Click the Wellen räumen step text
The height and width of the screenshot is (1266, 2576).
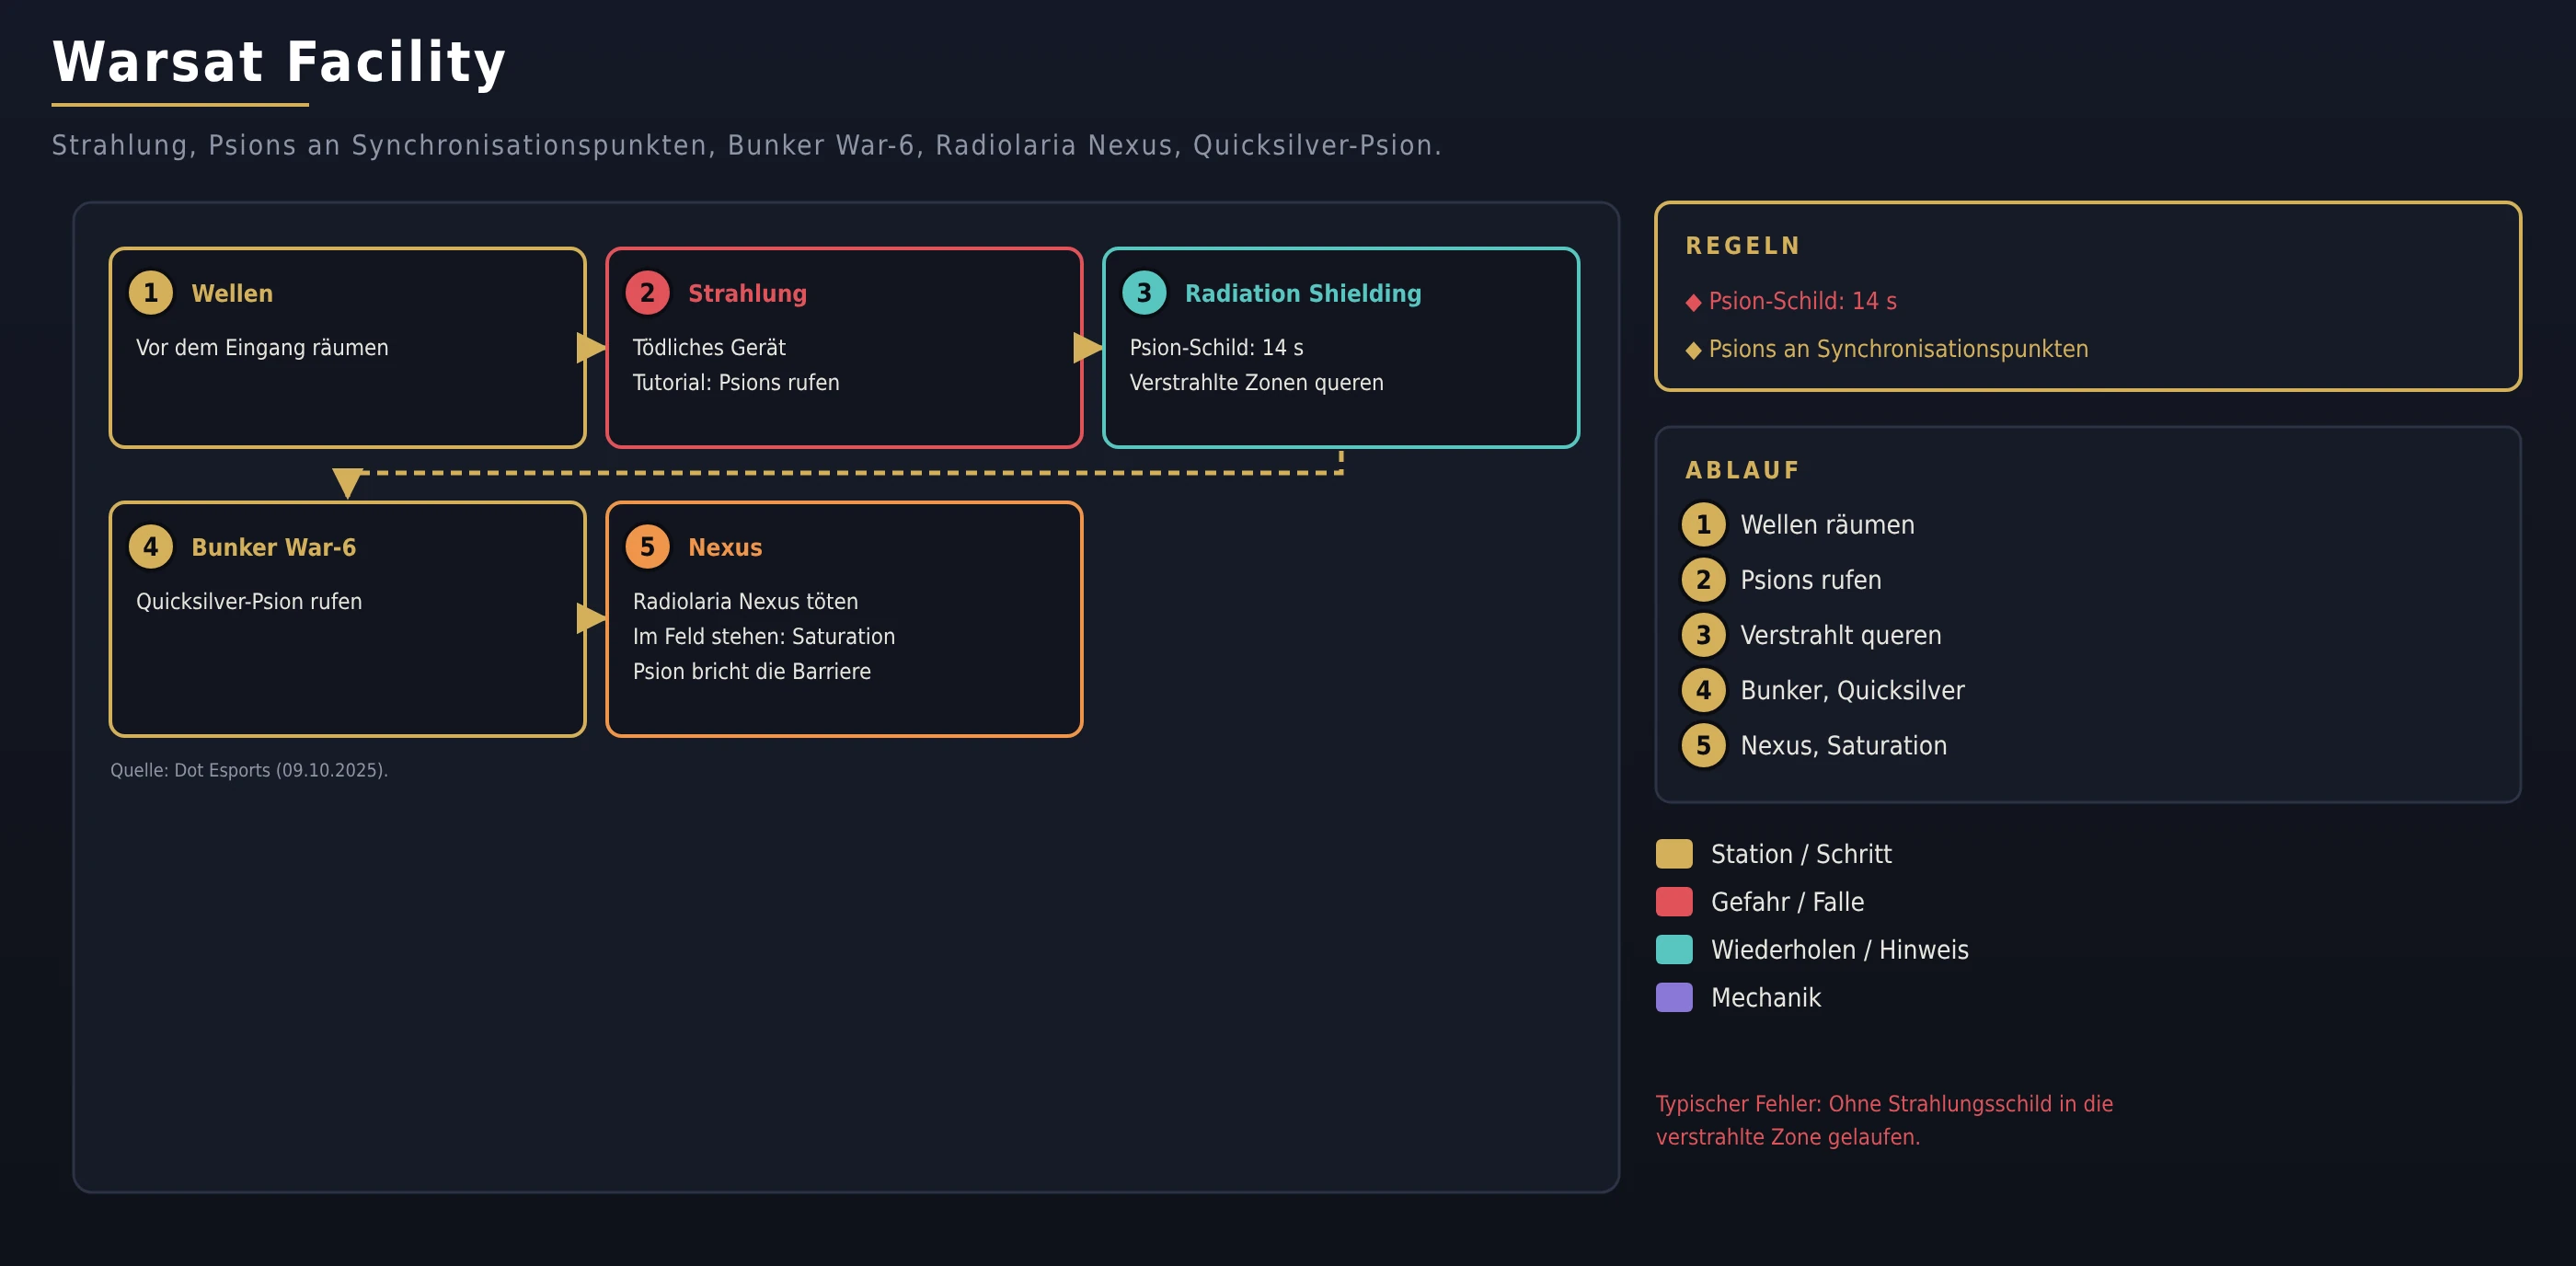(x=1827, y=525)
